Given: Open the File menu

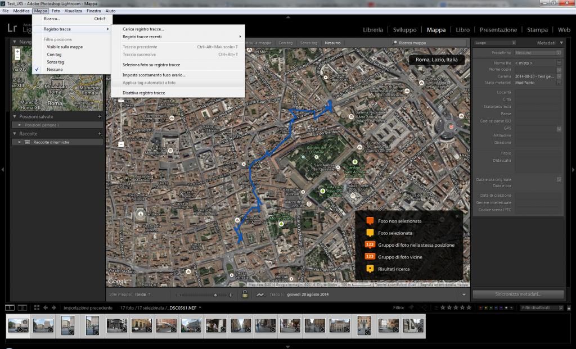Looking at the screenshot, I should point(6,11).
